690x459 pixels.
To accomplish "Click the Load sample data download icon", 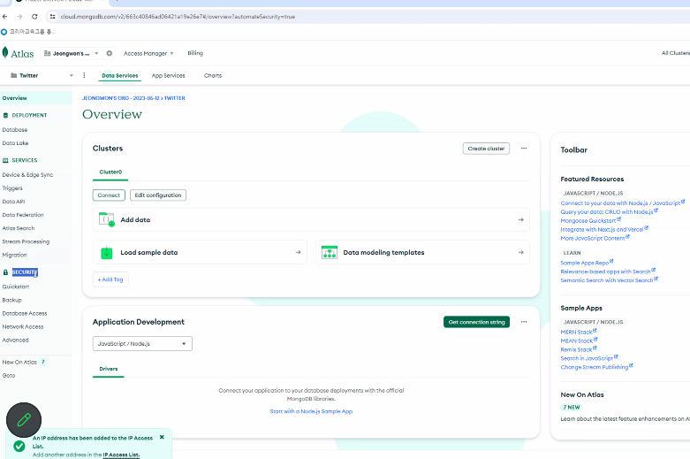I will (107, 252).
